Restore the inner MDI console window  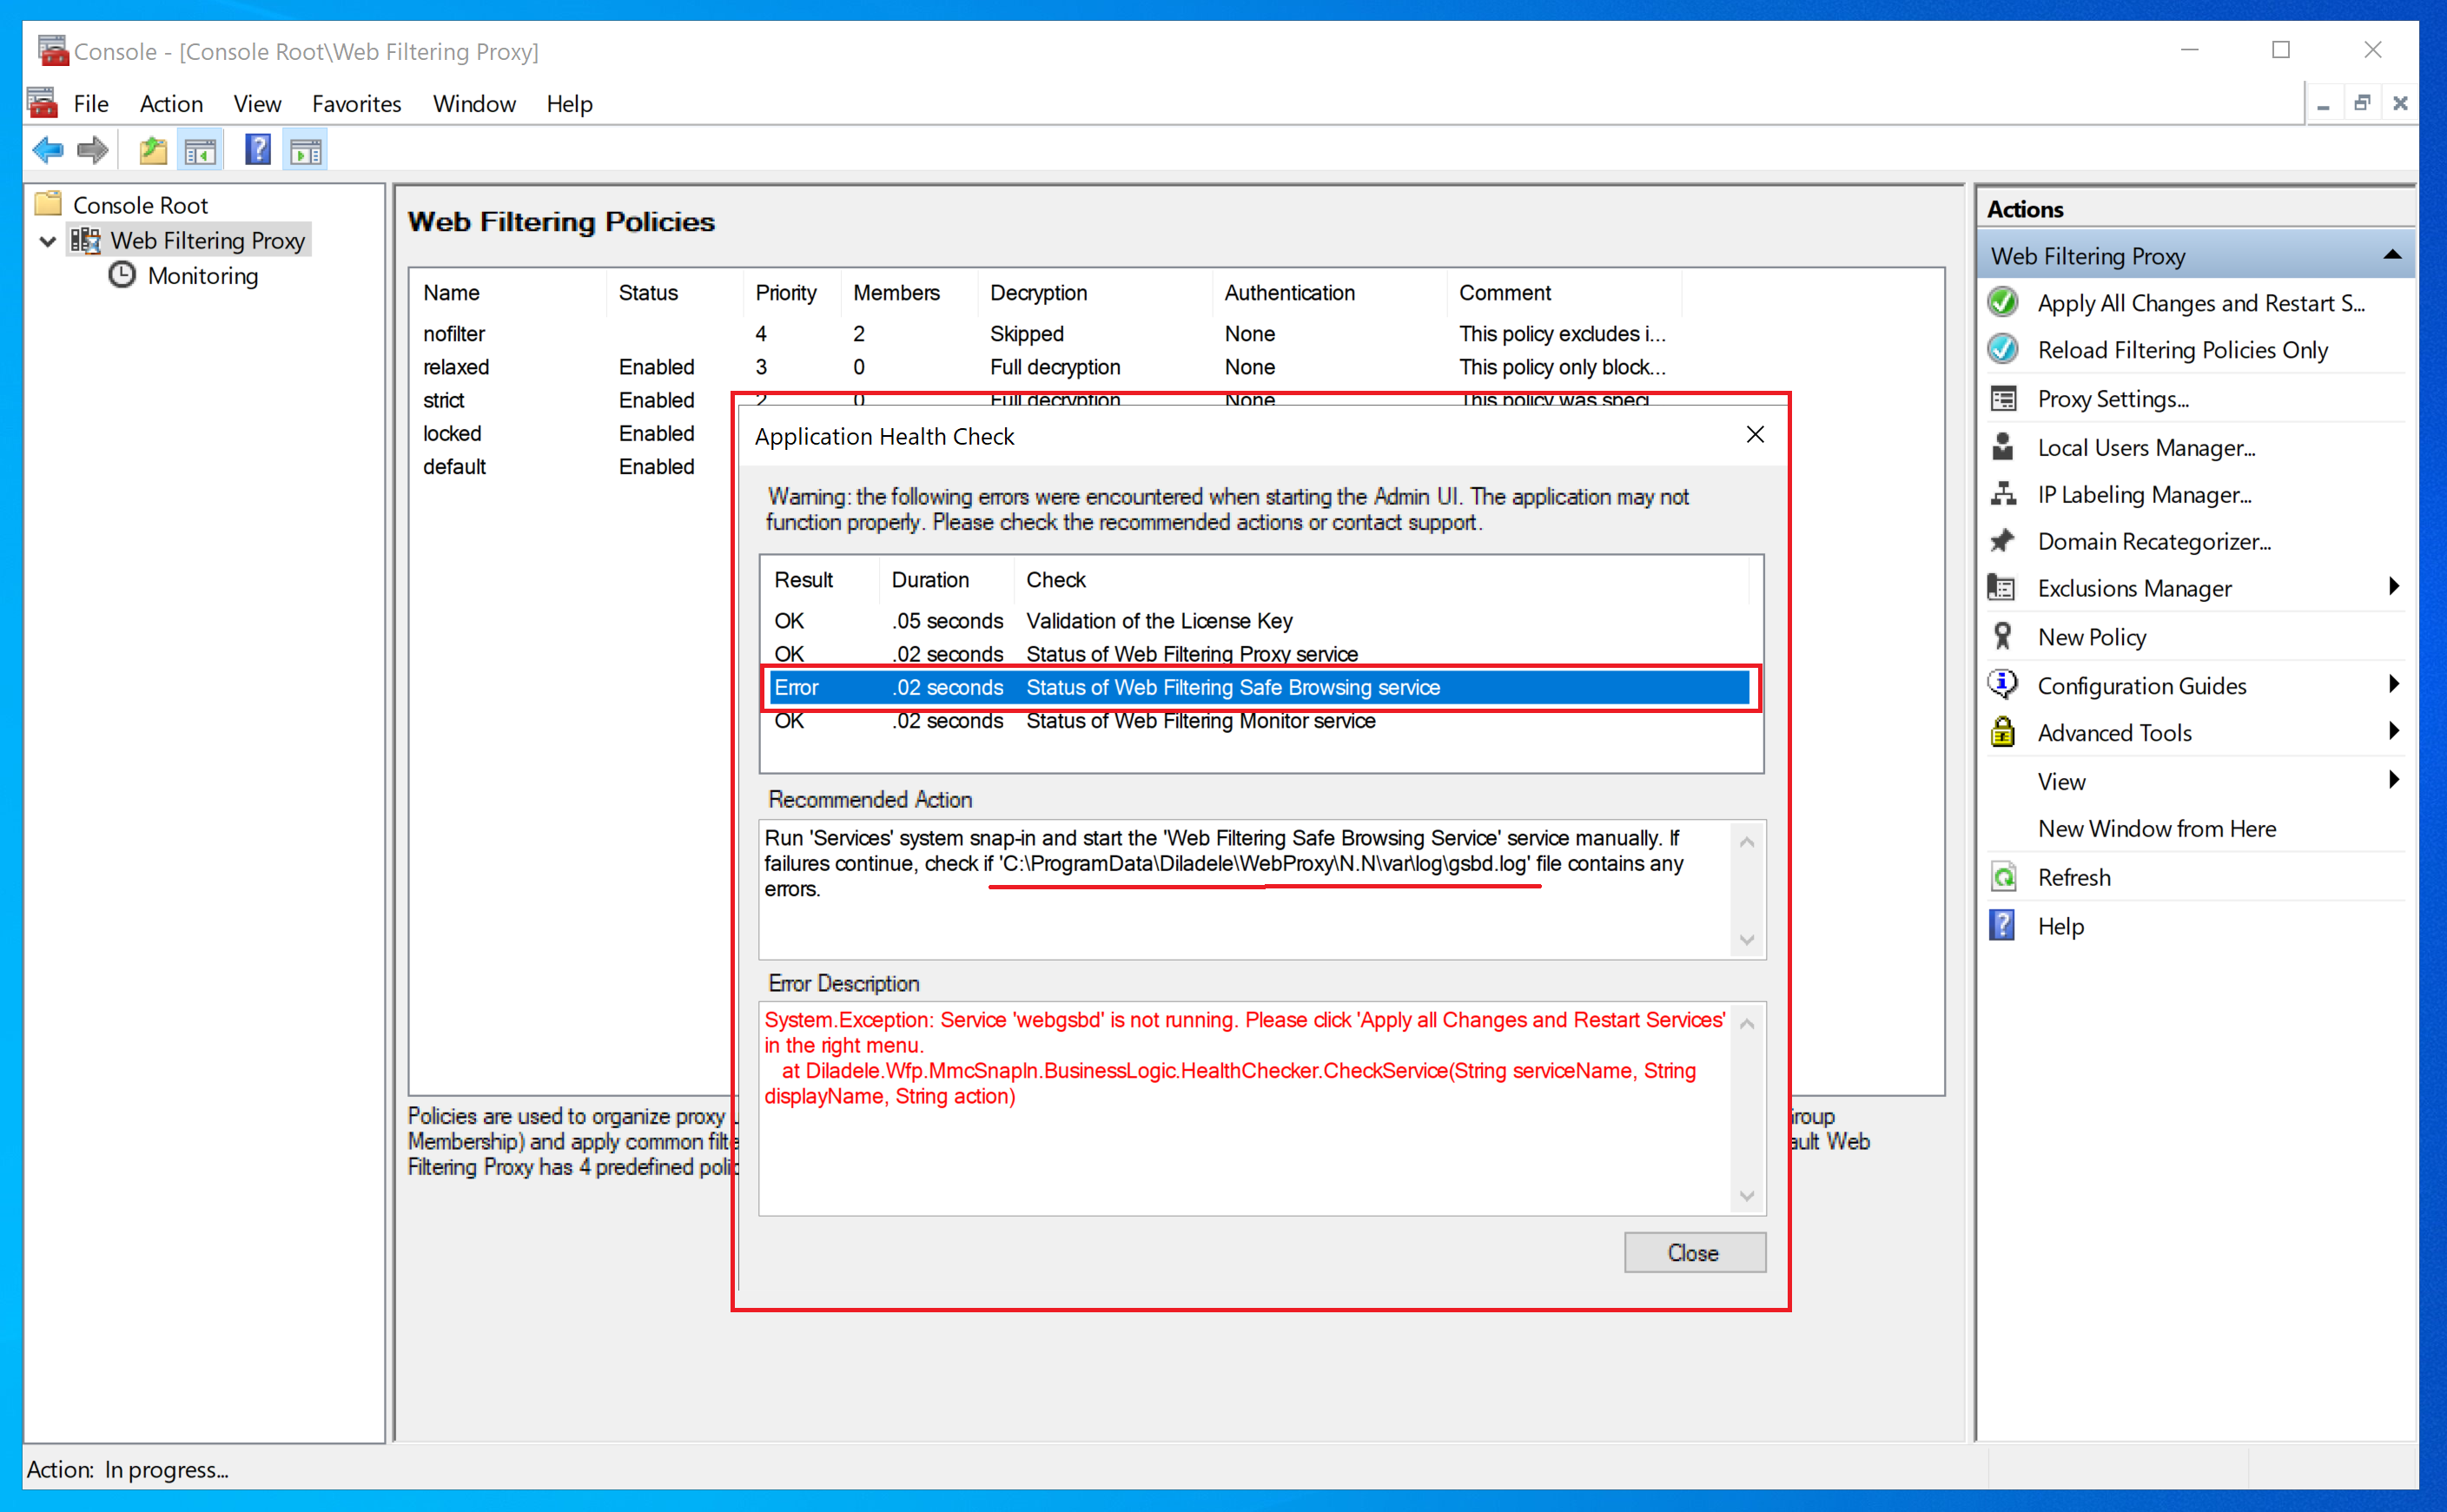coord(2361,103)
